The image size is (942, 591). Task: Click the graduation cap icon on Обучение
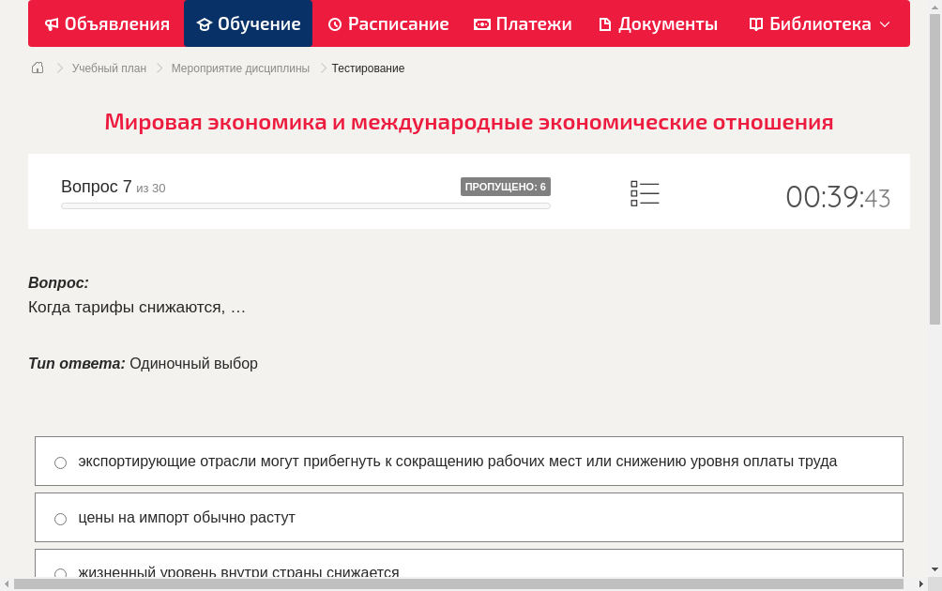[x=205, y=23]
